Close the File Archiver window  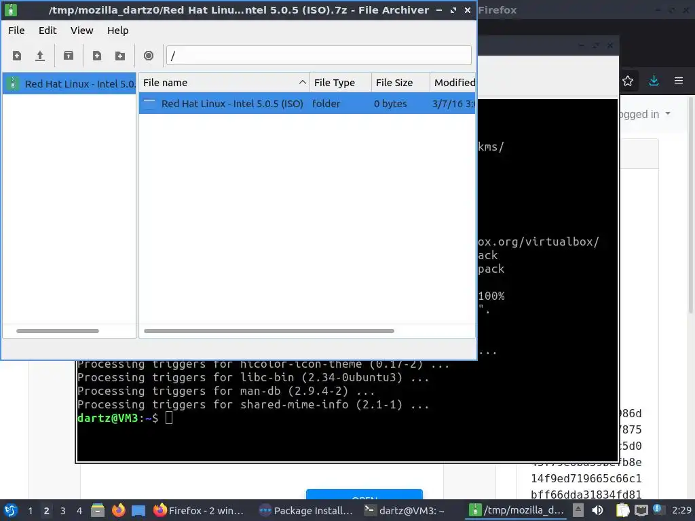click(467, 10)
